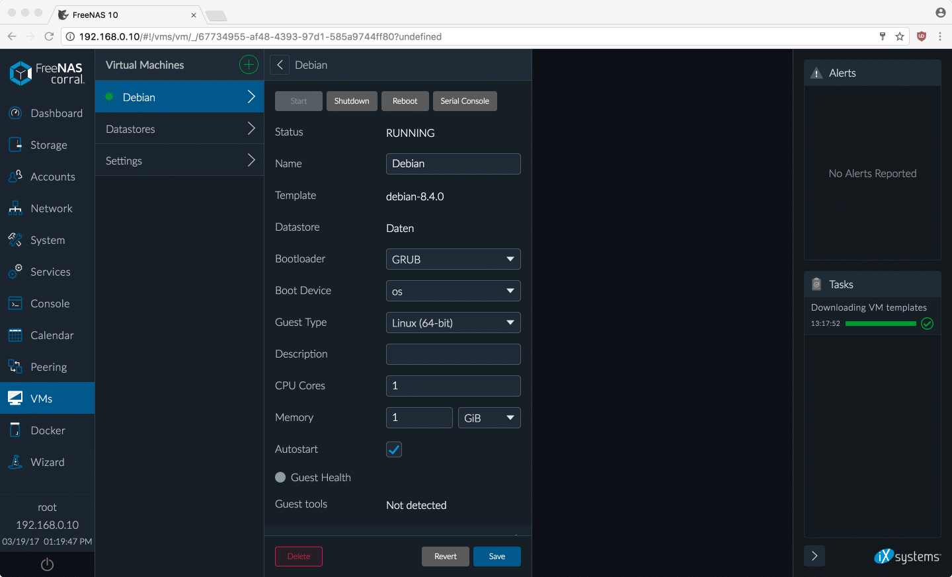Open the Bootloader GRUB dropdown
The width and height of the screenshot is (952, 577).
point(453,259)
